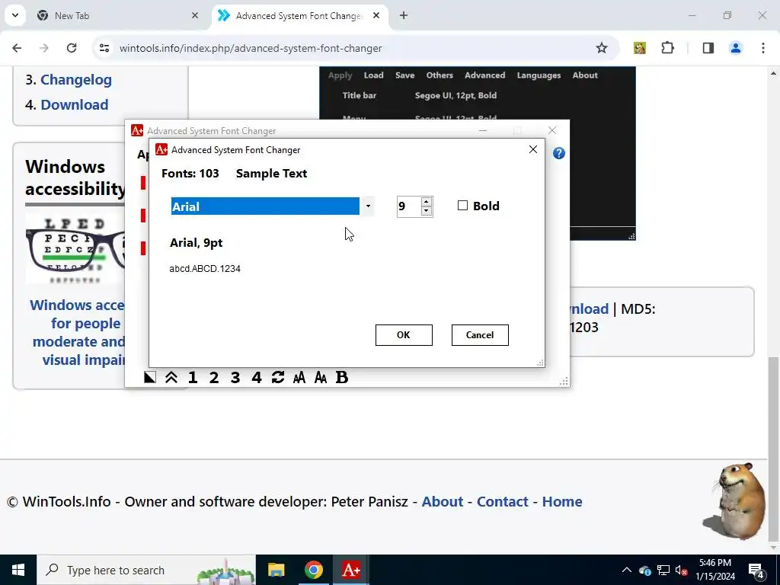Viewport: 780px width, 585px height.
Task: Click the decrease font size 'Aa' icon
Action: (x=321, y=378)
